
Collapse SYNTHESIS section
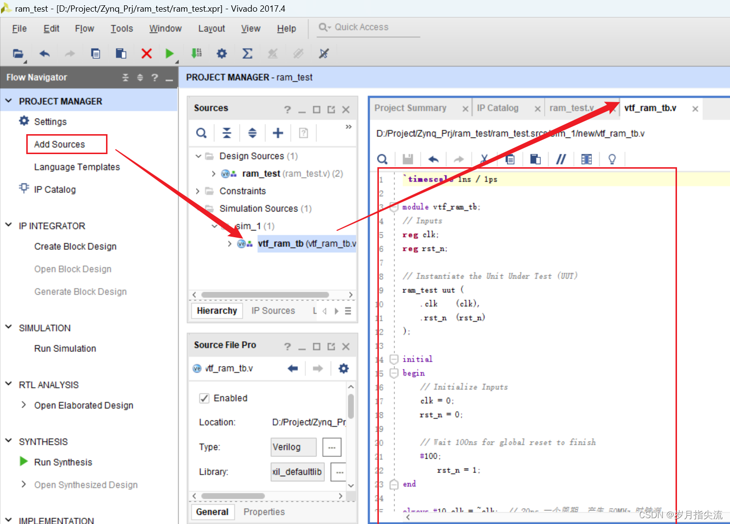click(8, 441)
